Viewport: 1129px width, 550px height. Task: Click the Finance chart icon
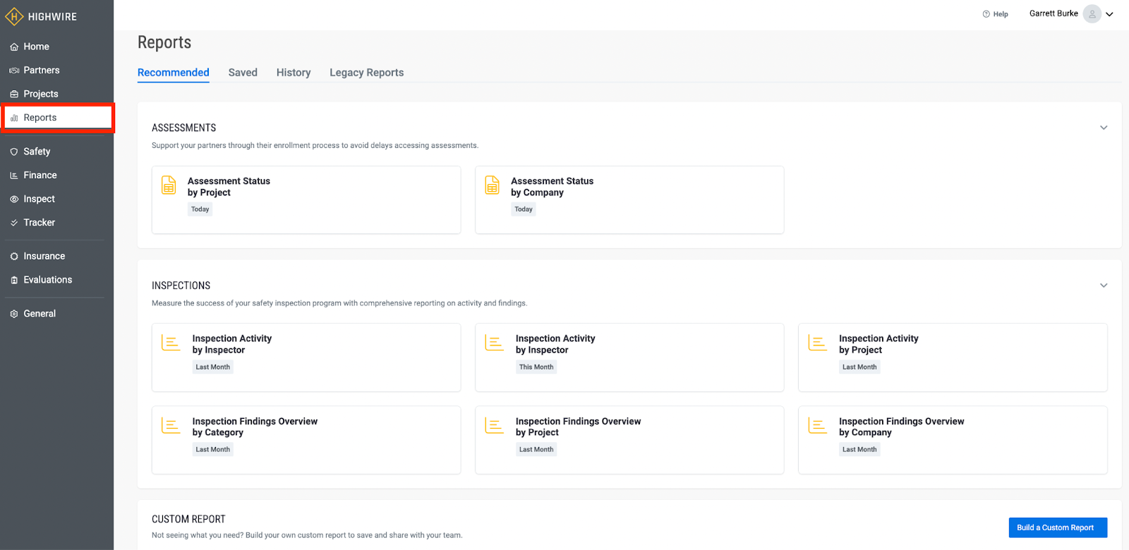(x=14, y=176)
